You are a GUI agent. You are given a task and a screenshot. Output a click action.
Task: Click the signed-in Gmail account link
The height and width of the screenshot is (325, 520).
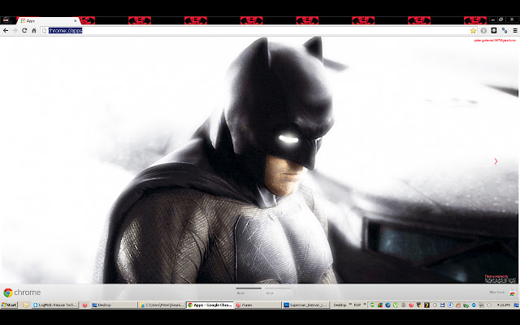[x=495, y=41]
